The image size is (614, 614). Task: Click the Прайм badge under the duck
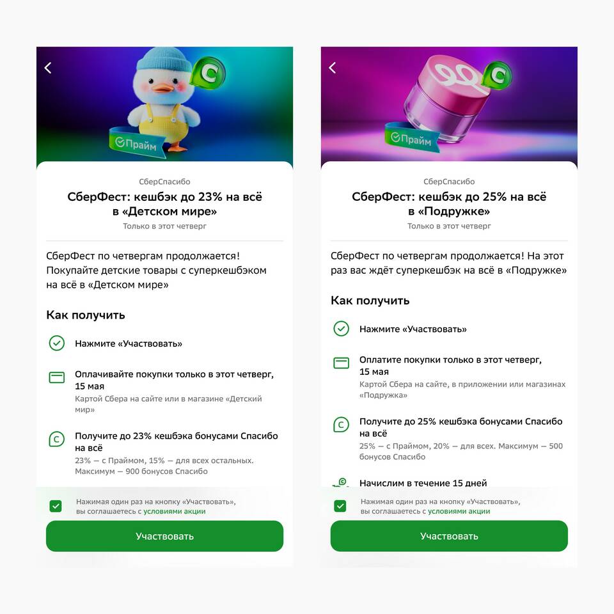click(x=137, y=143)
